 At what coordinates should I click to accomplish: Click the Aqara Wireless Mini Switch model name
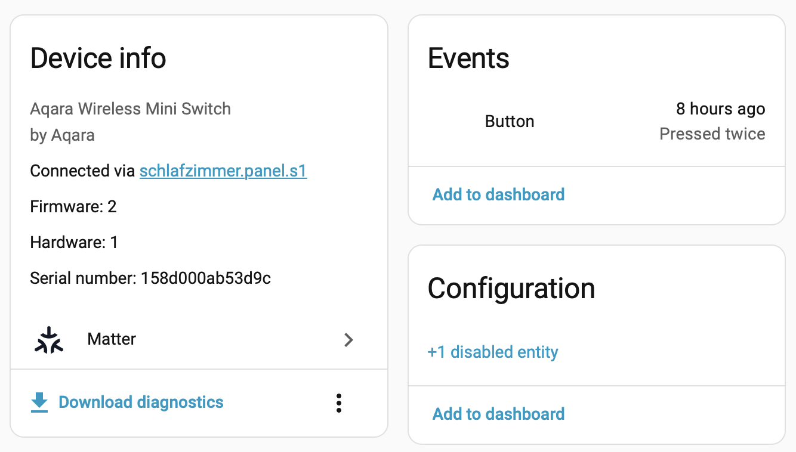pyautogui.click(x=130, y=109)
